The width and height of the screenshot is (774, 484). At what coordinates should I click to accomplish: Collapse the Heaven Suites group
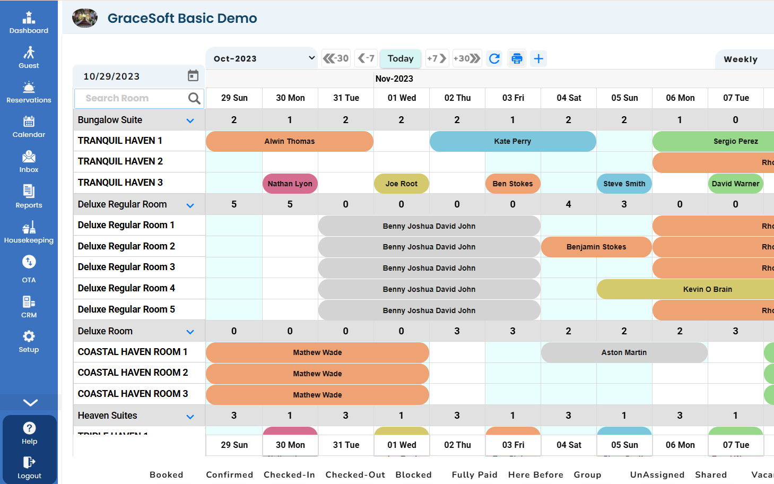pyautogui.click(x=190, y=417)
